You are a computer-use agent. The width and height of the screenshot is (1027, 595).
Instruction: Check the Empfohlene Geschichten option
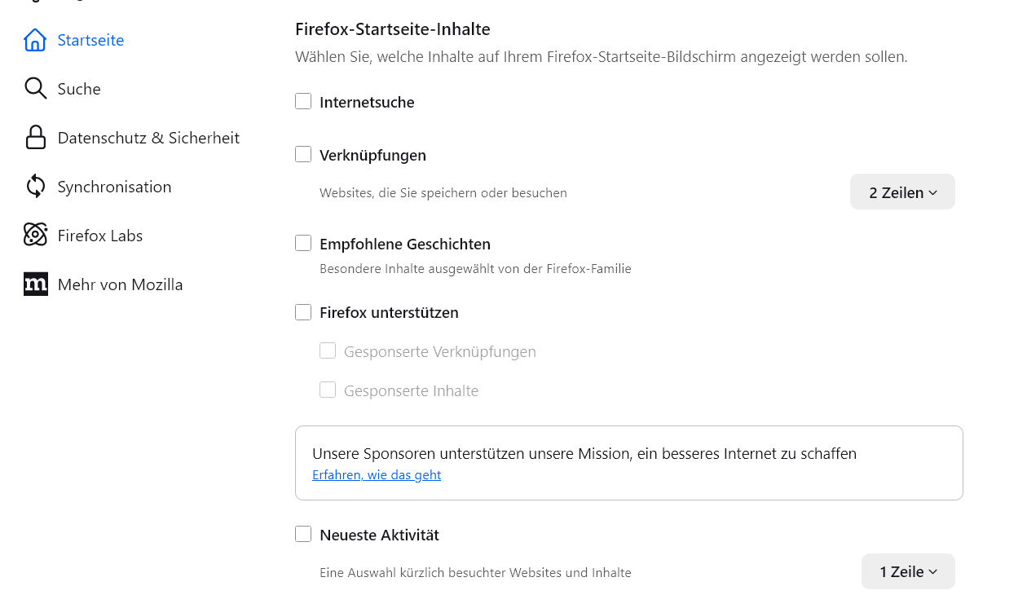click(x=303, y=244)
